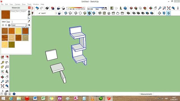The image size is (180, 101).
Task: Click the Add Location icon
Action: 112,8
